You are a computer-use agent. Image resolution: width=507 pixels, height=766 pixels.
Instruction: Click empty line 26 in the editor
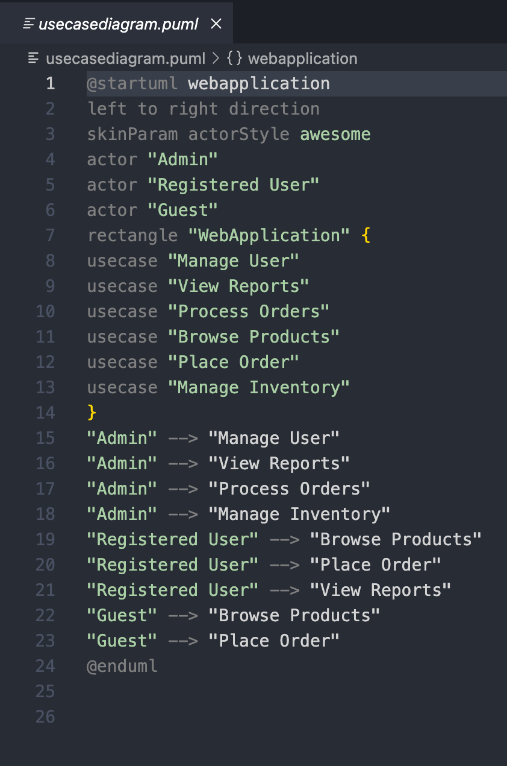[x=241, y=717]
